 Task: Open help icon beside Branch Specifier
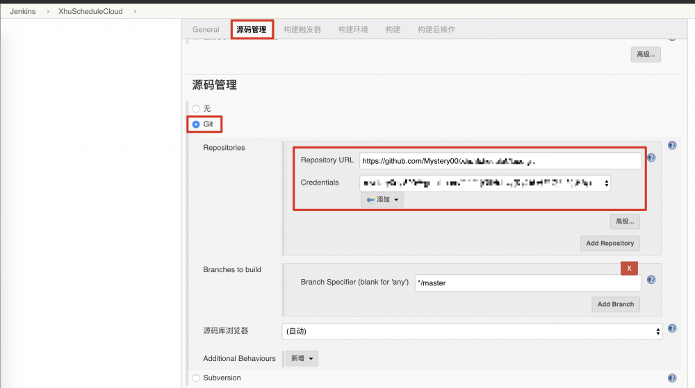point(651,280)
